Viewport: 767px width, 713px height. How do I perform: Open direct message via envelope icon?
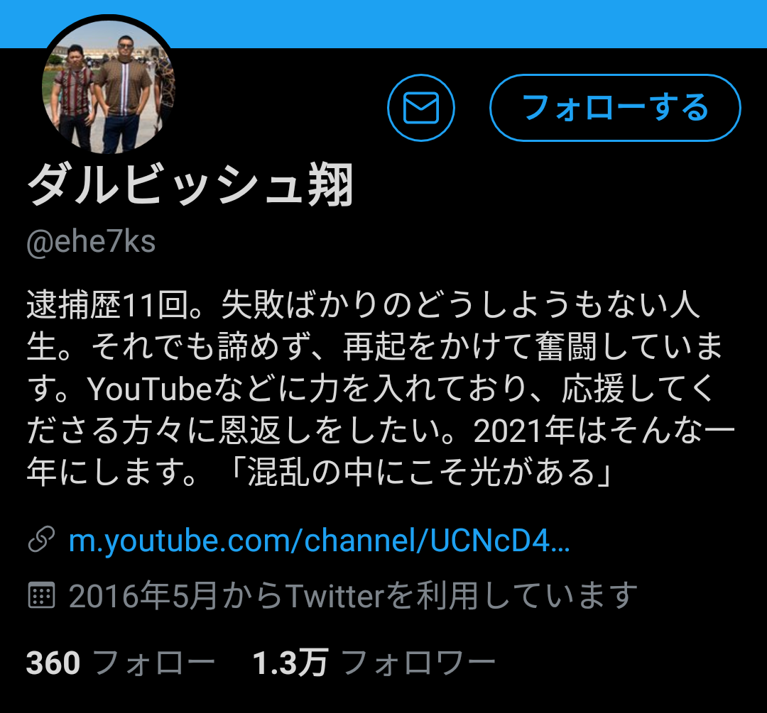pos(420,108)
